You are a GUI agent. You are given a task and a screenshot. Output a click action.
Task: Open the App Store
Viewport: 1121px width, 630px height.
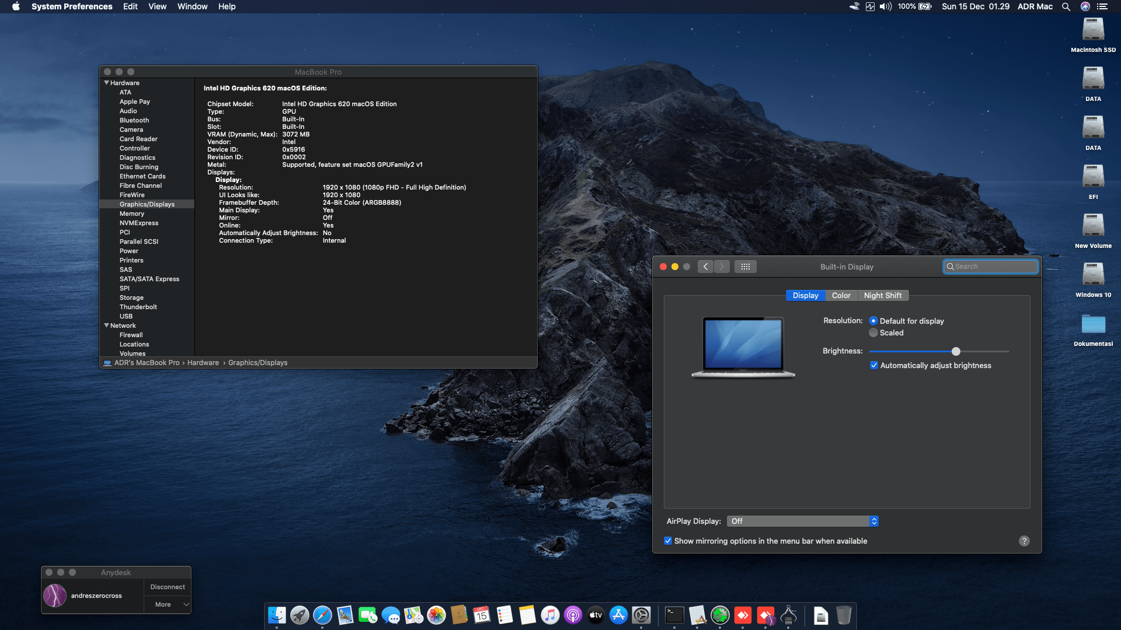(x=619, y=615)
